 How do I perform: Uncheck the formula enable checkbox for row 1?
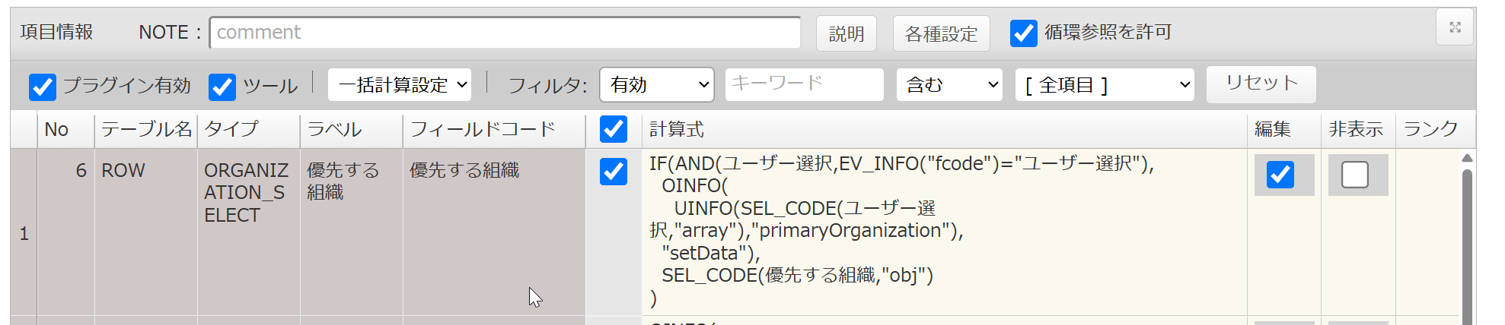point(613,172)
